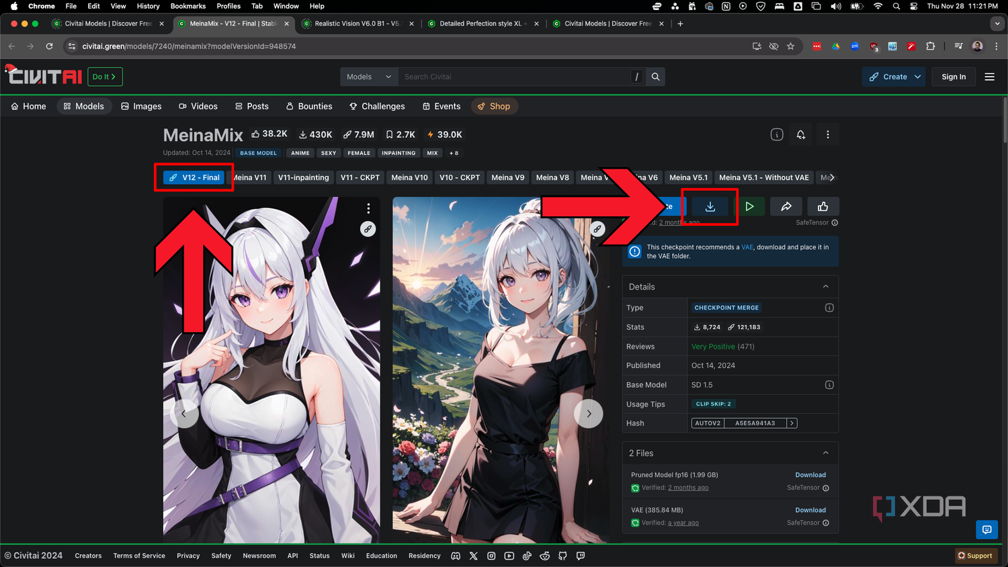Open the Reddit icon in the footer
The width and height of the screenshot is (1008, 567).
tap(545, 556)
